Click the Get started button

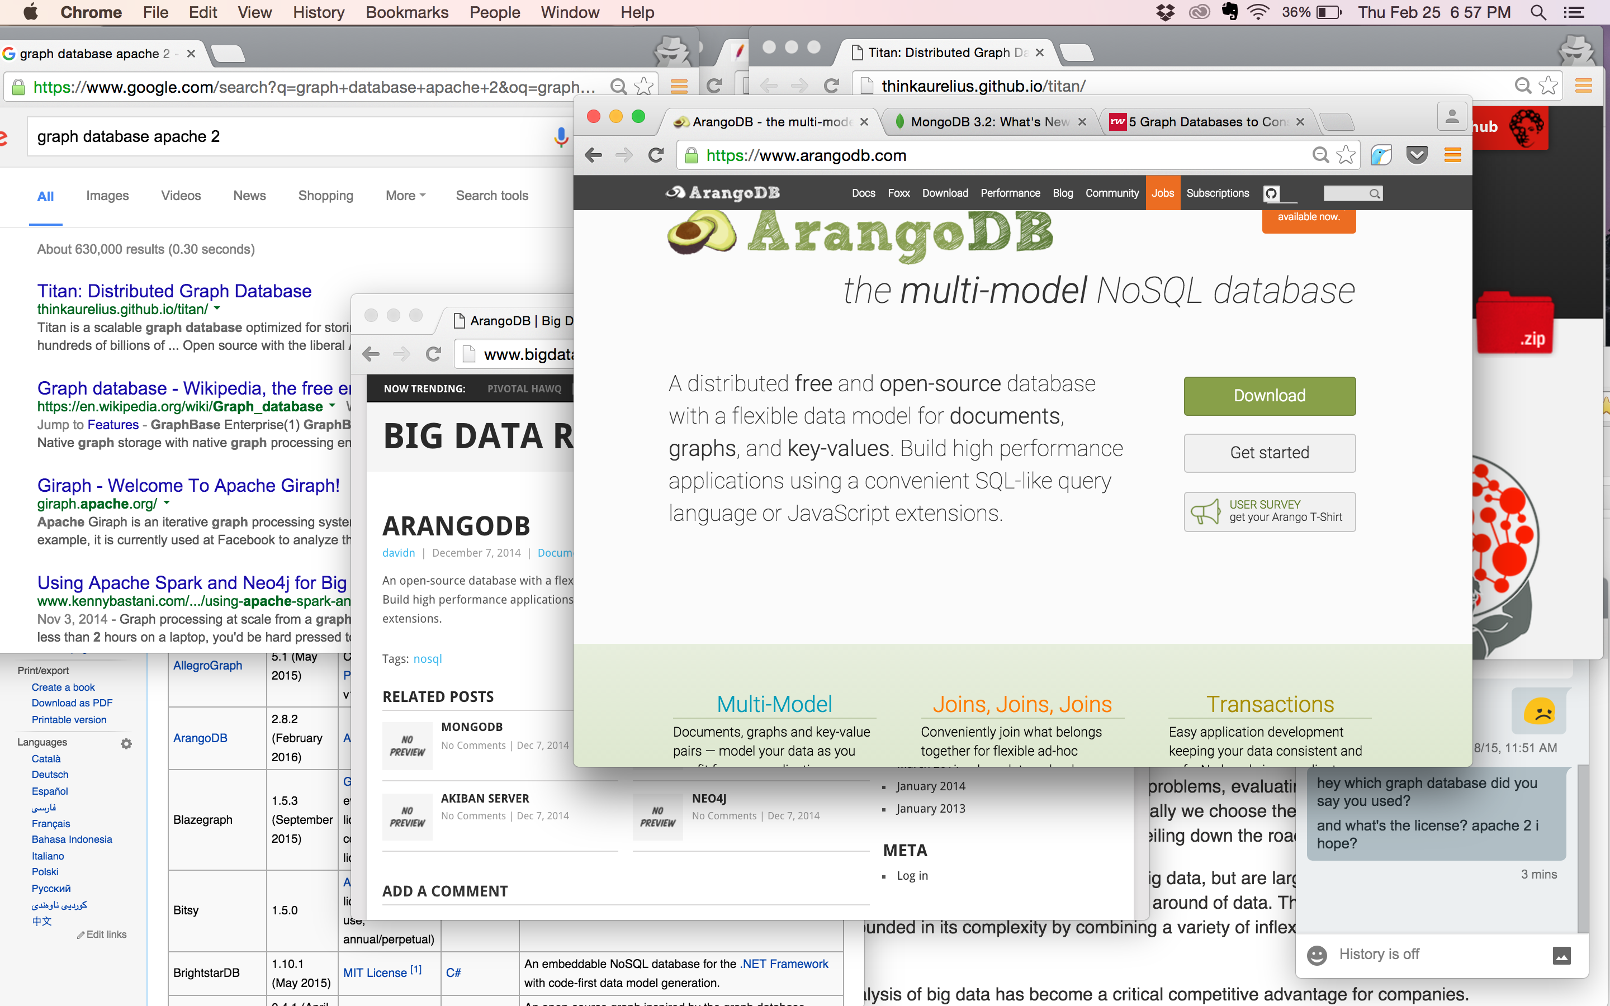tap(1270, 453)
